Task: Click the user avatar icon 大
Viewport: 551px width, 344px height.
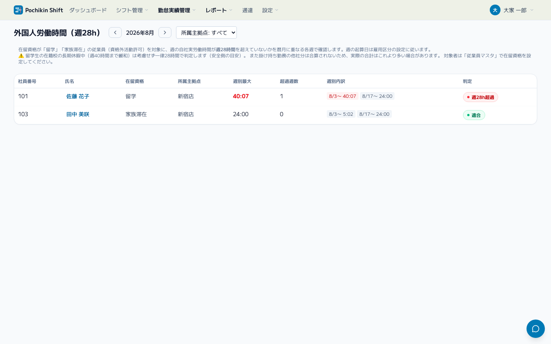Action: click(495, 10)
